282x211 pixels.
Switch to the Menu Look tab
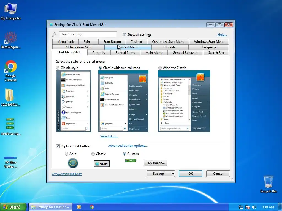click(x=66, y=42)
